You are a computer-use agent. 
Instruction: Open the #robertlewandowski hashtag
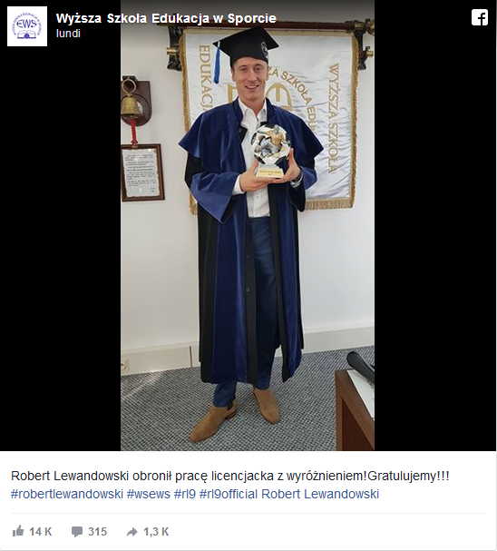[67, 494]
